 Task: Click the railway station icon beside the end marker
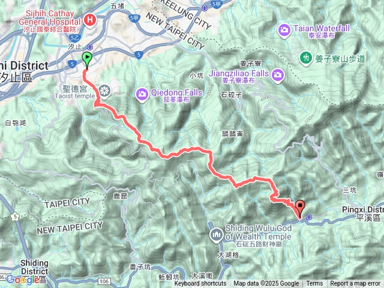click(310, 217)
